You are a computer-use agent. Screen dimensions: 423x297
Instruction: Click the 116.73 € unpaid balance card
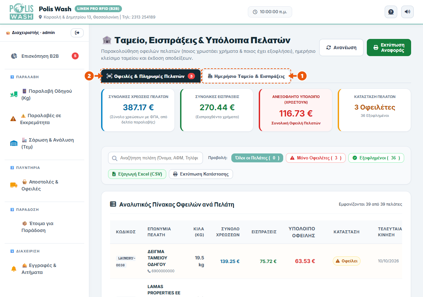pyautogui.click(x=296, y=110)
